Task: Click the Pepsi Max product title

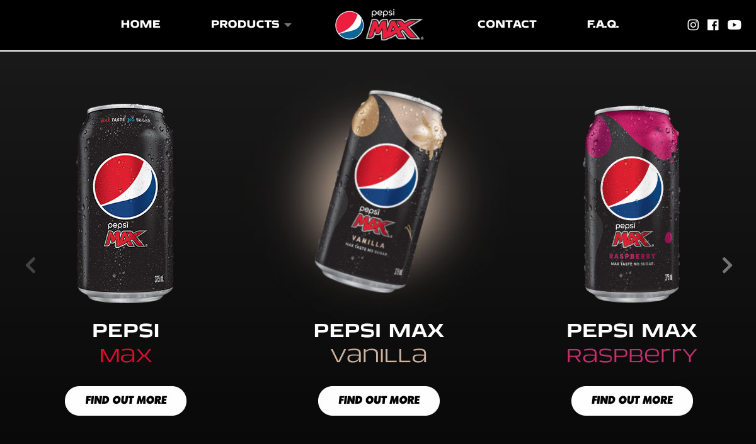Action: click(125, 343)
